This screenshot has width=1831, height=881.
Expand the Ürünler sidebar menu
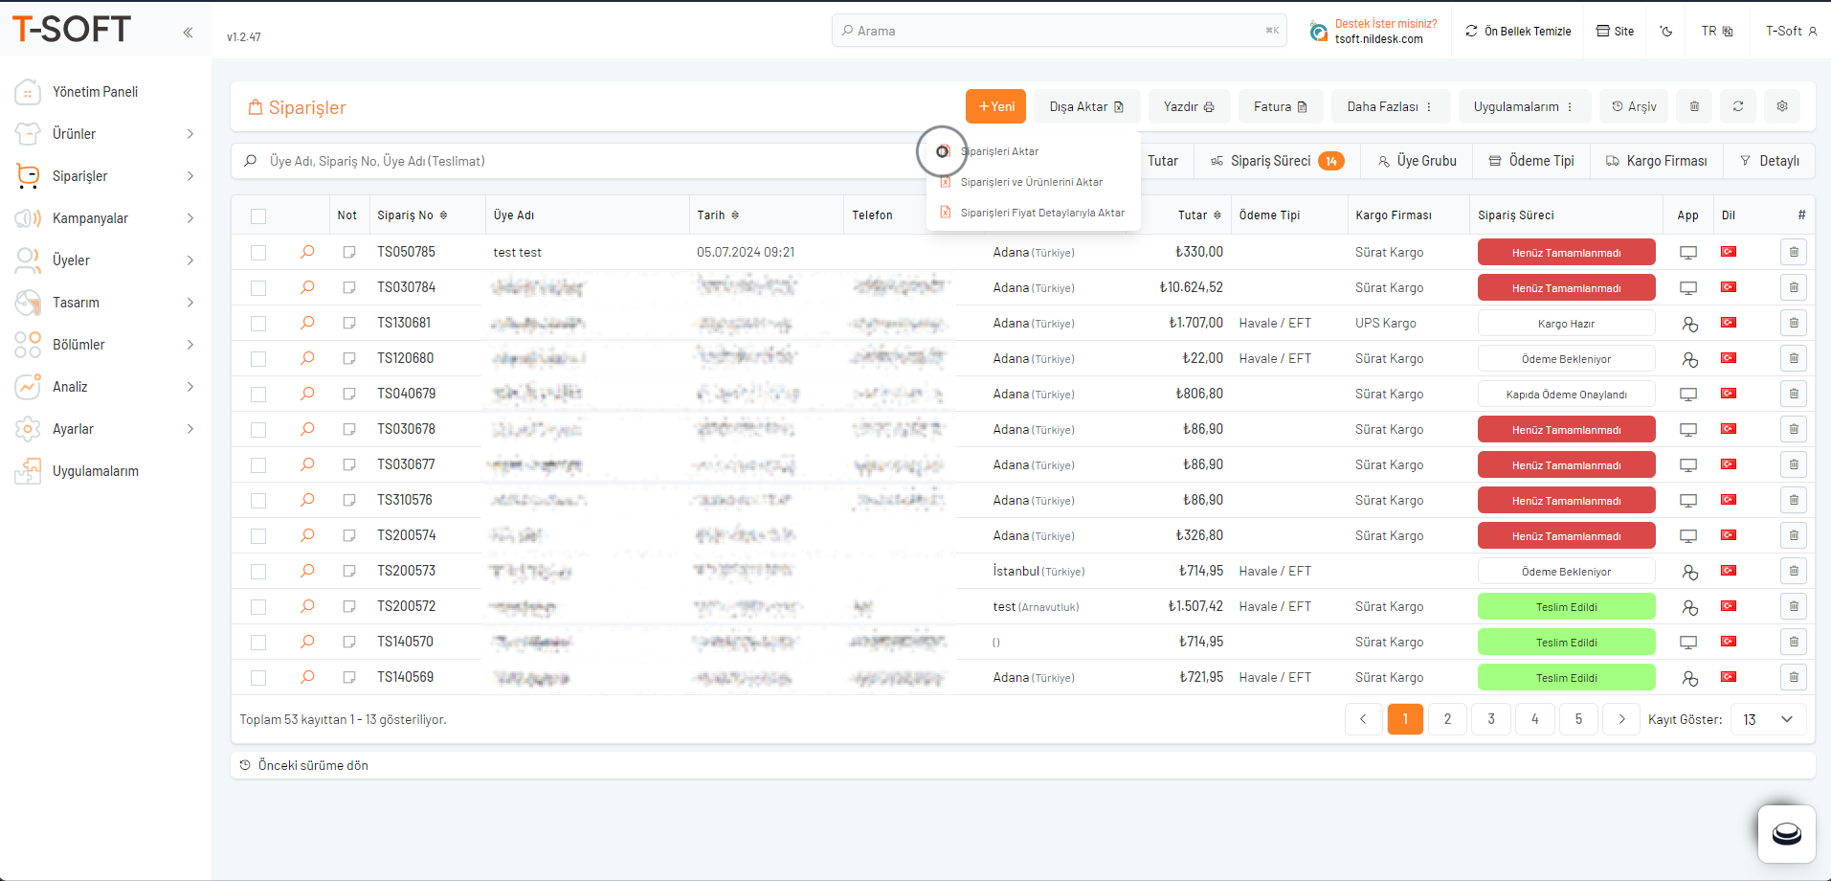105,134
